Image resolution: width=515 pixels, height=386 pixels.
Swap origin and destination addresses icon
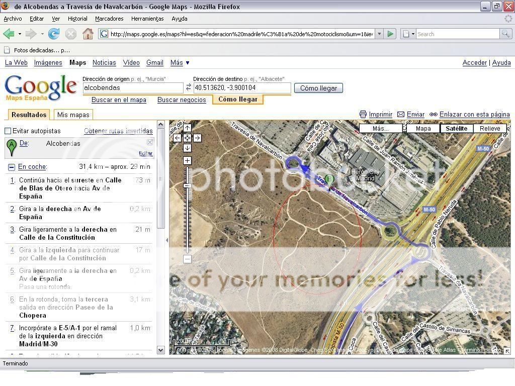(189, 87)
